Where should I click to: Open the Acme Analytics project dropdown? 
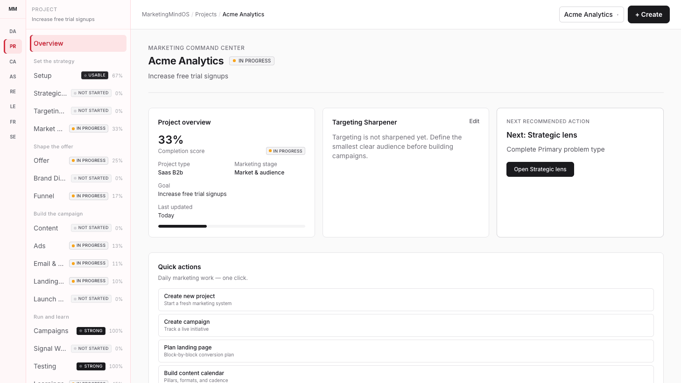pos(591,14)
